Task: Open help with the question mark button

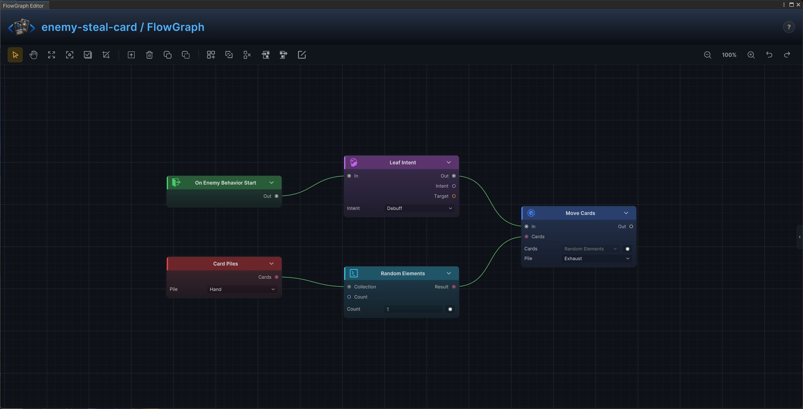Action: coord(789,27)
